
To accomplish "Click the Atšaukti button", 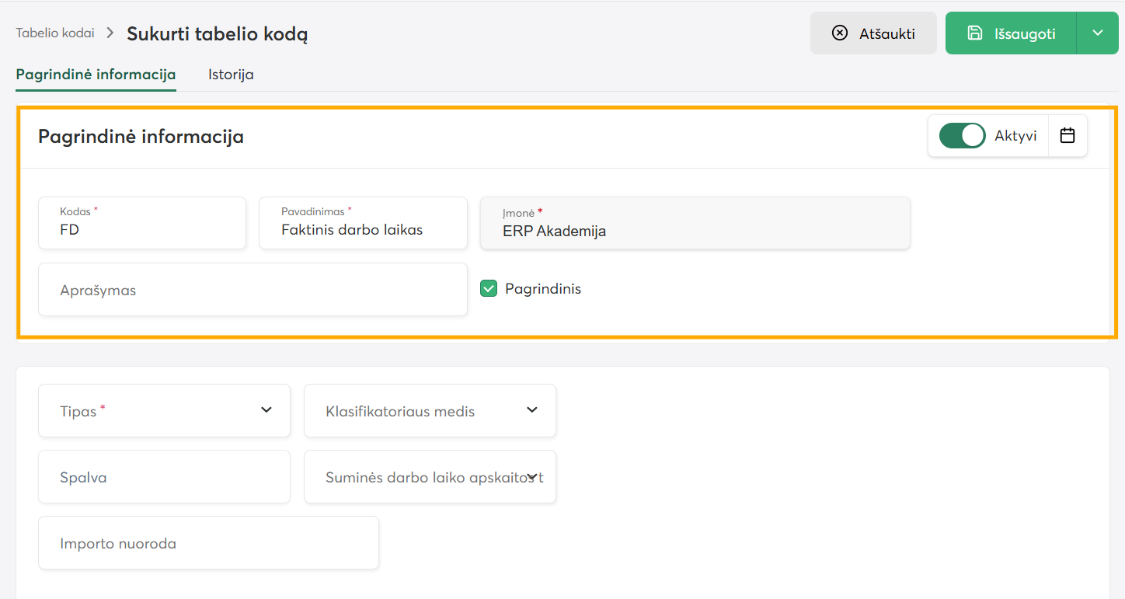I will point(873,33).
